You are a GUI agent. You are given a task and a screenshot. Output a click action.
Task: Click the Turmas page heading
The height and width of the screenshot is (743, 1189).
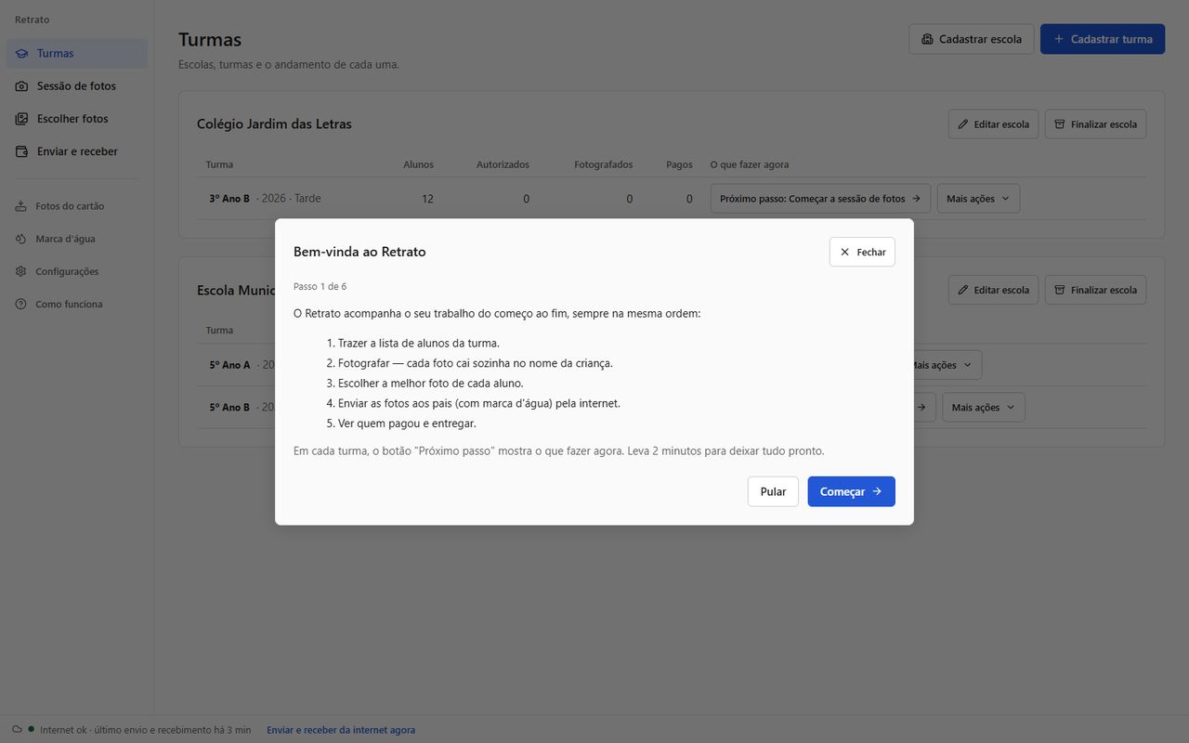pos(210,40)
